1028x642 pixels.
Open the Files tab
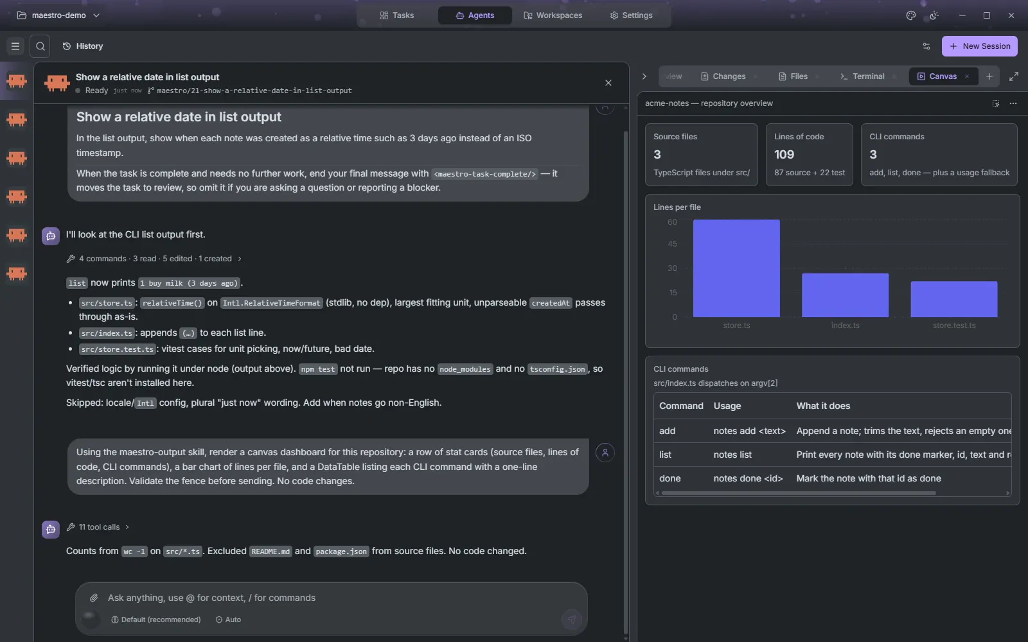793,76
